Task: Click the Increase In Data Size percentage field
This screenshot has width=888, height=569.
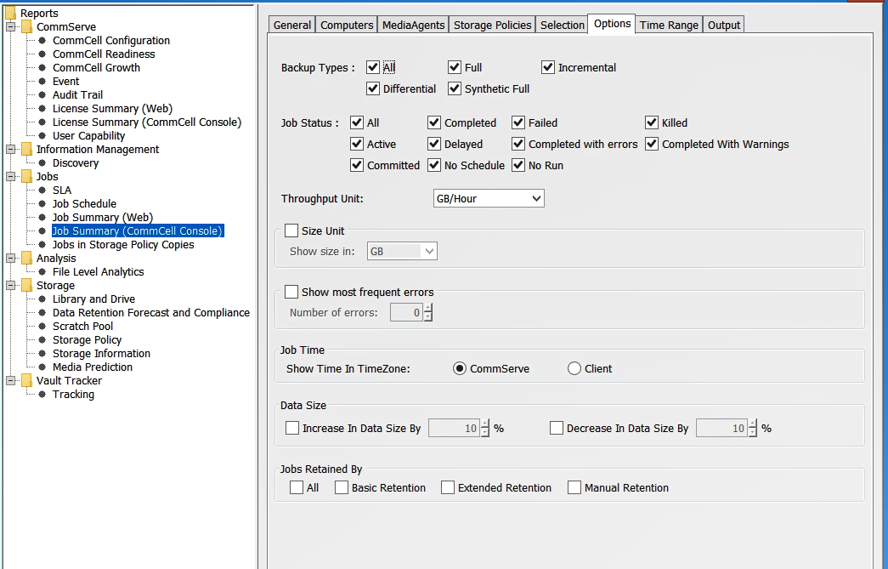Action: [454, 428]
